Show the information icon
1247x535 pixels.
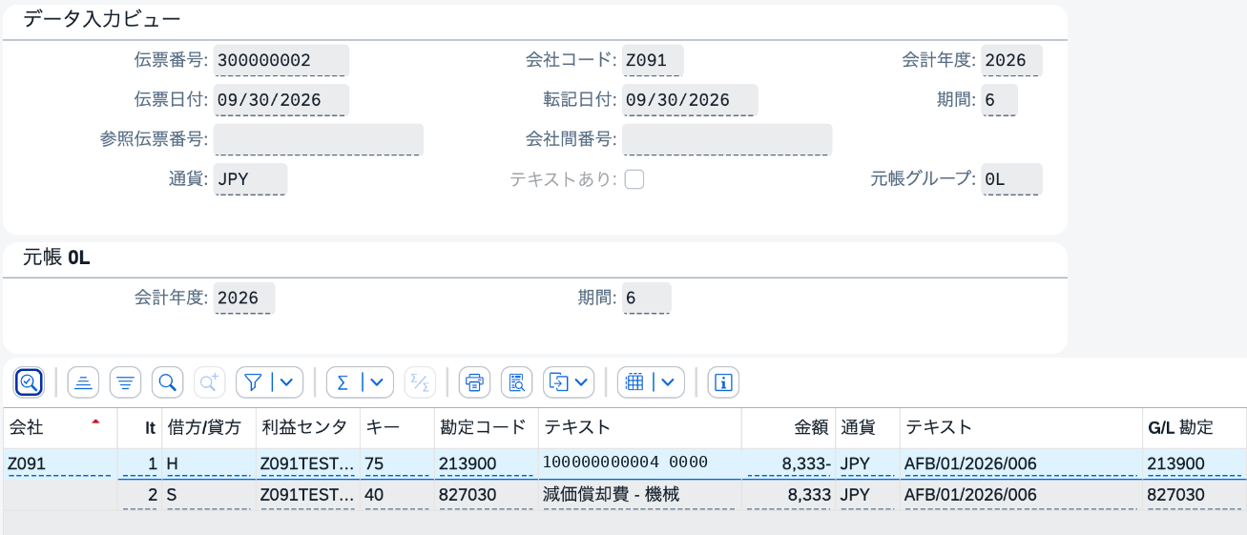(x=723, y=382)
